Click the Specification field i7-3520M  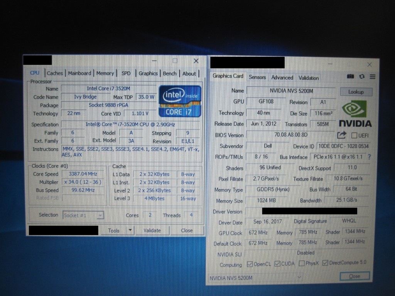[x=130, y=124]
